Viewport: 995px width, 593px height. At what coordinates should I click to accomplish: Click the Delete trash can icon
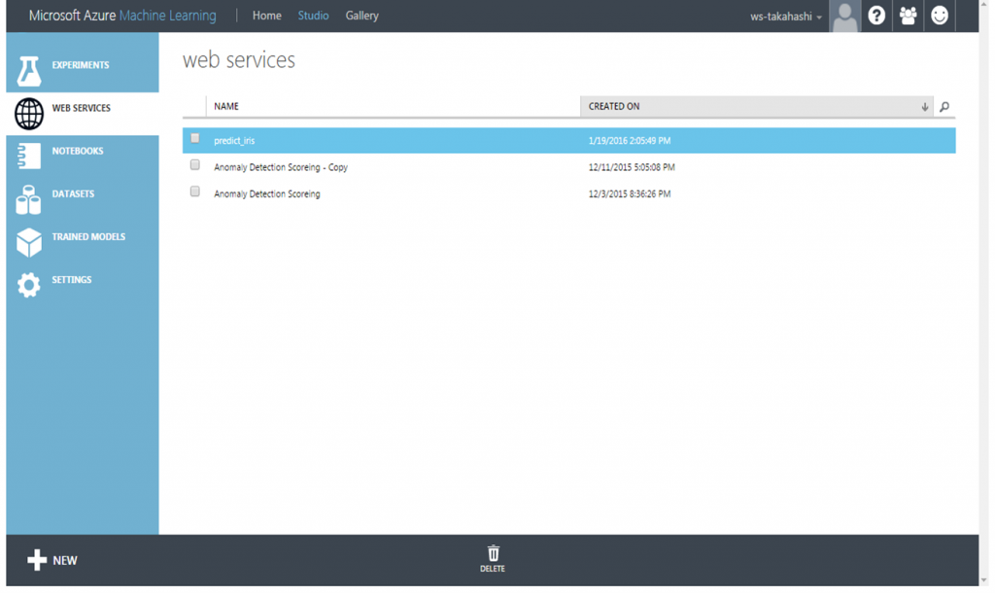[x=493, y=553]
